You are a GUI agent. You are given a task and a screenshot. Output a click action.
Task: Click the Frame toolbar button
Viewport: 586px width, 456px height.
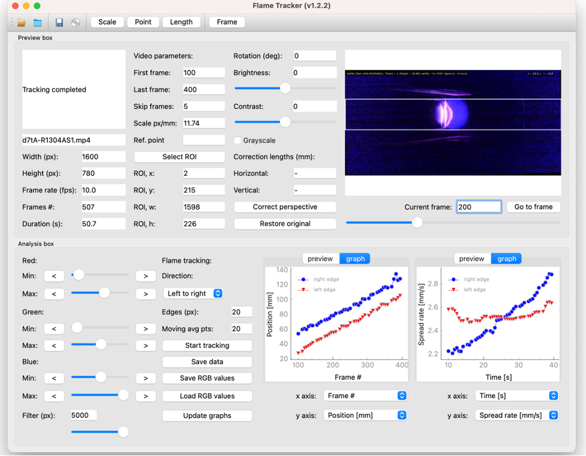(227, 22)
